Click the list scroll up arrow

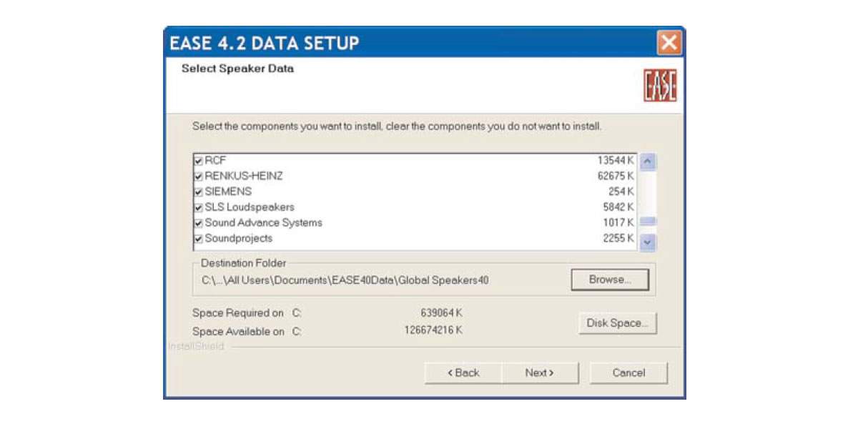tap(648, 162)
